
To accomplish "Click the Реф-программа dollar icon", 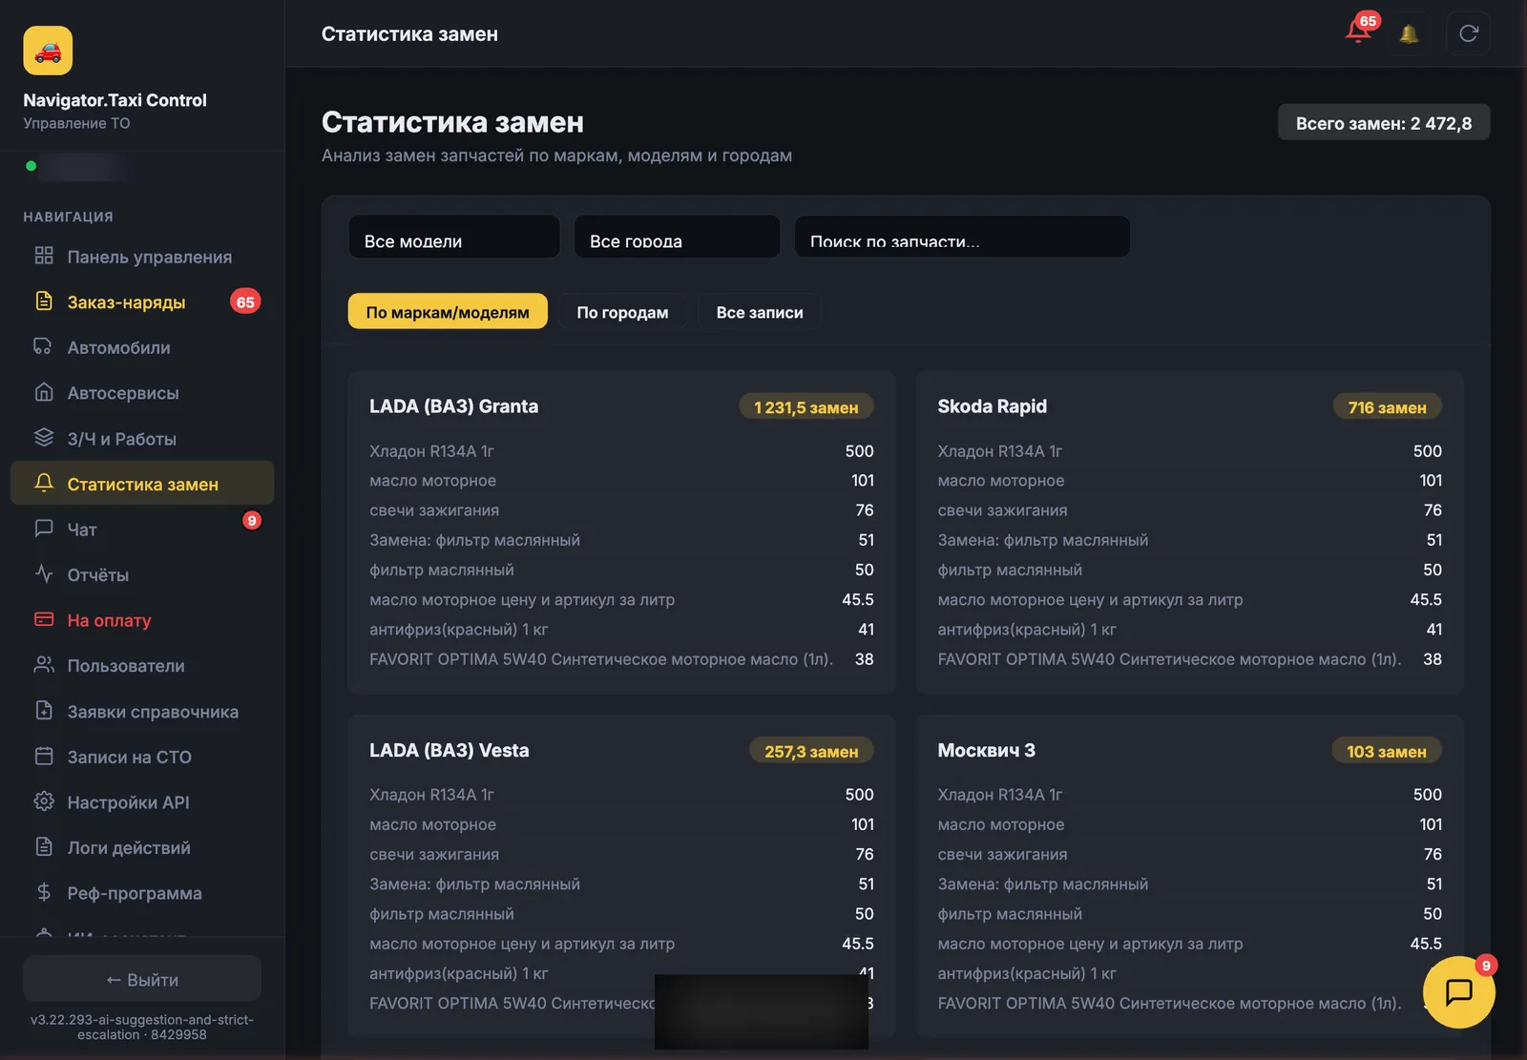I will point(44,892).
